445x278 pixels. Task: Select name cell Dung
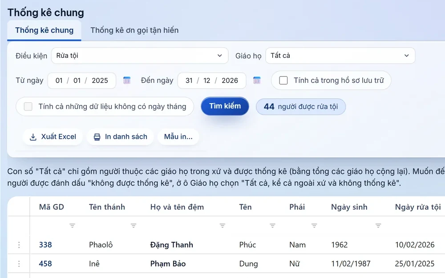(x=249, y=264)
